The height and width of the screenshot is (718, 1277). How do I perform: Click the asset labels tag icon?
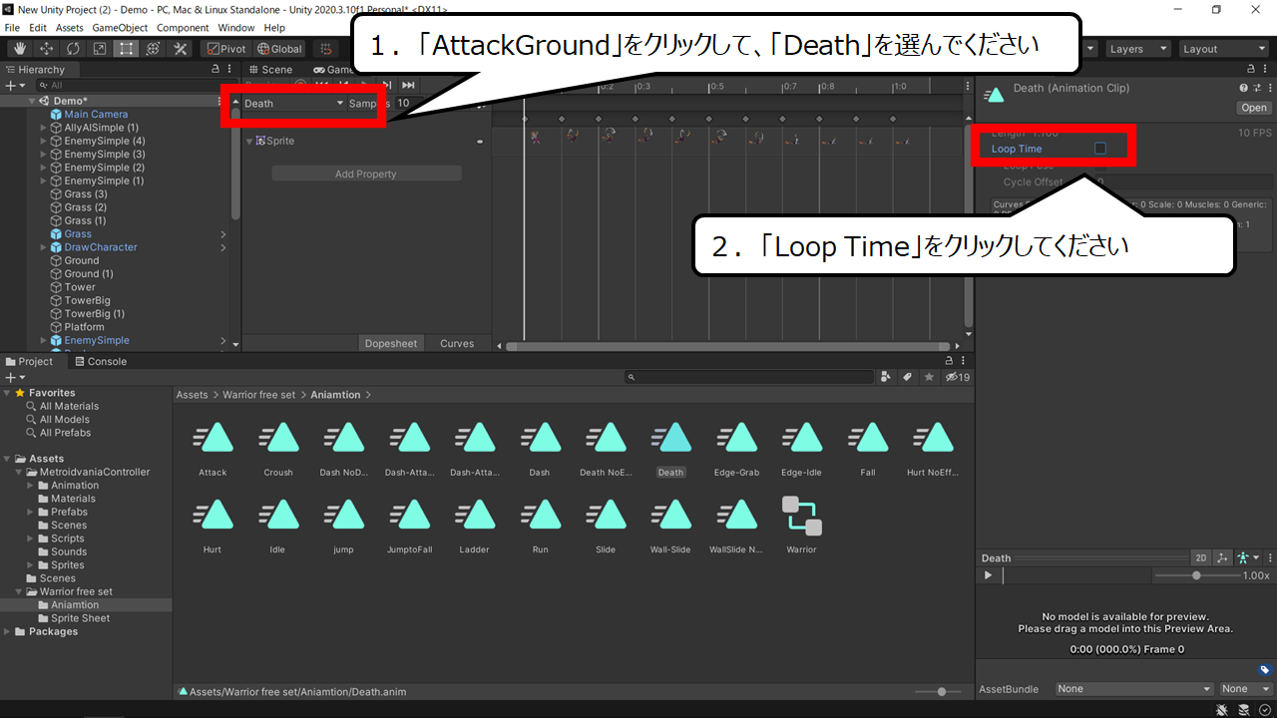(1264, 670)
